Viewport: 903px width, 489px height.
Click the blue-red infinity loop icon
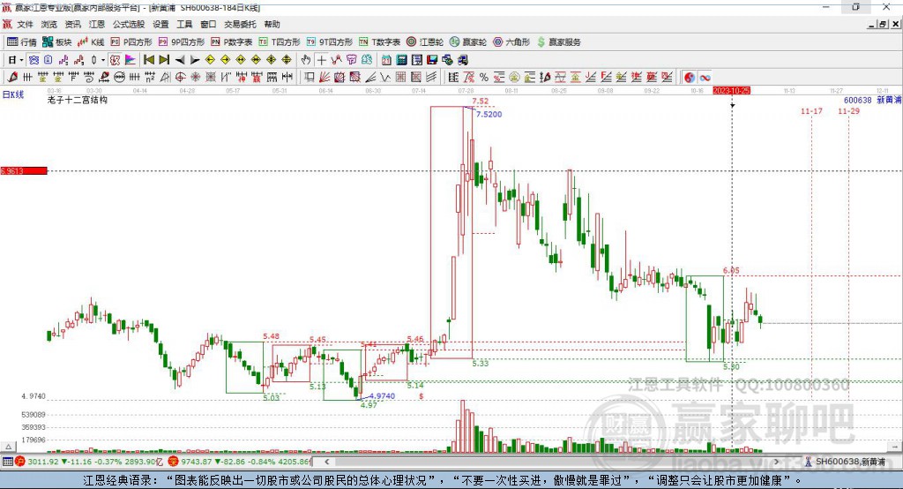(705, 78)
